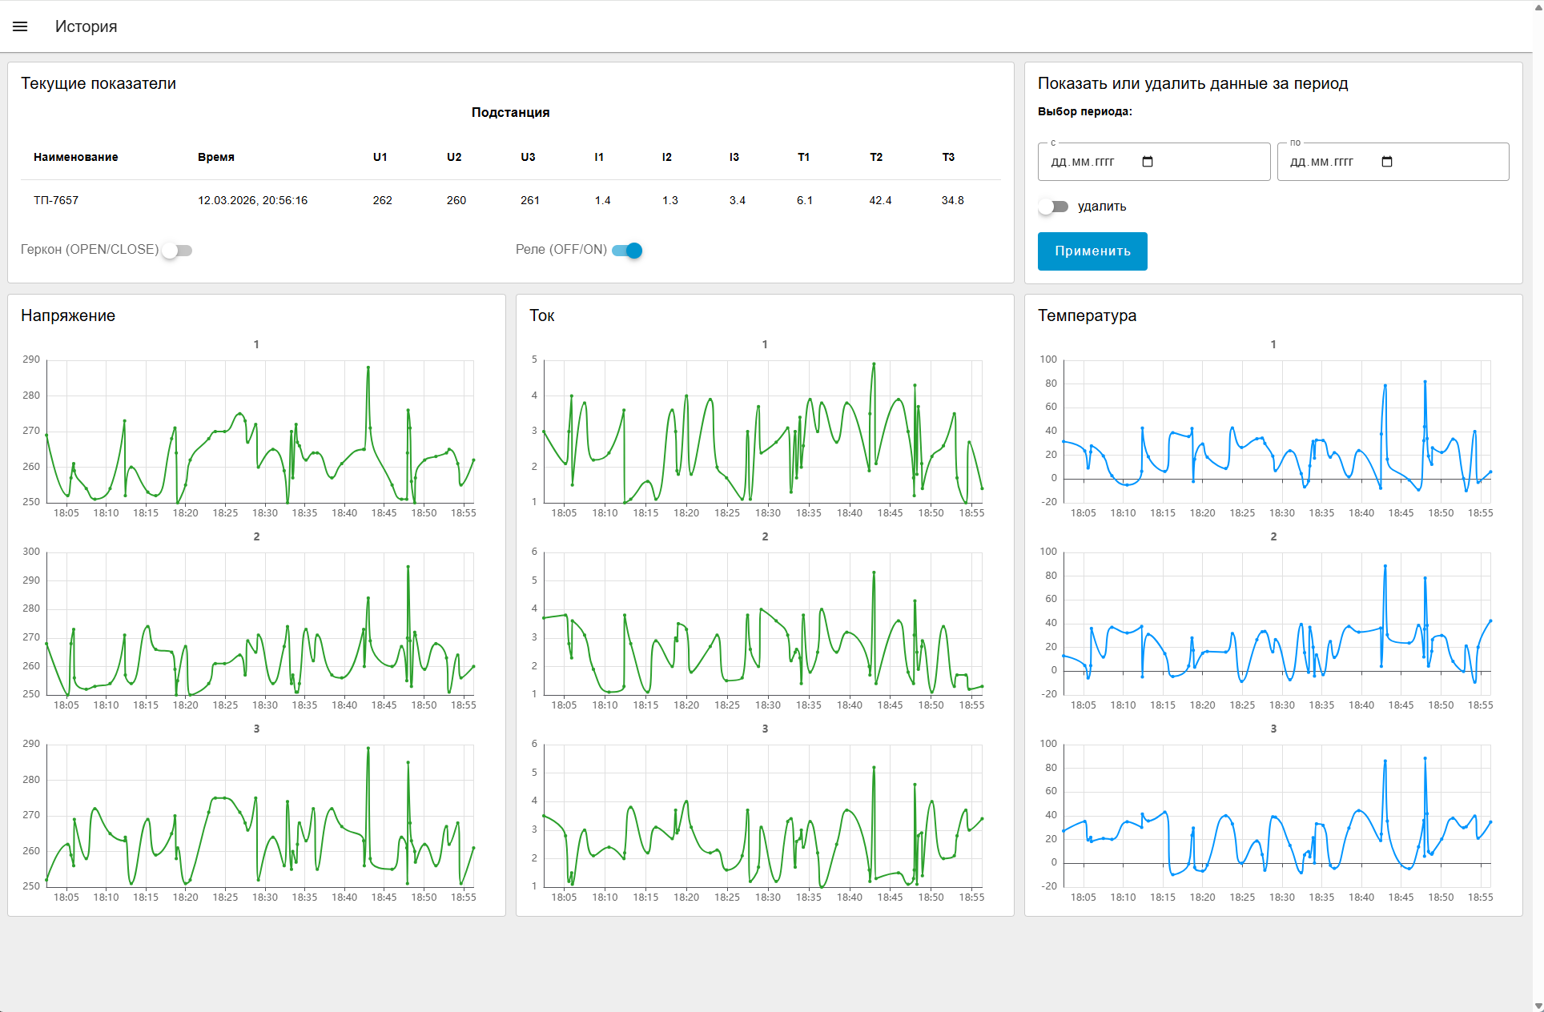
Task: Toggle the Геркон (OPEN/CLOSE) switch
Action: [x=177, y=251]
